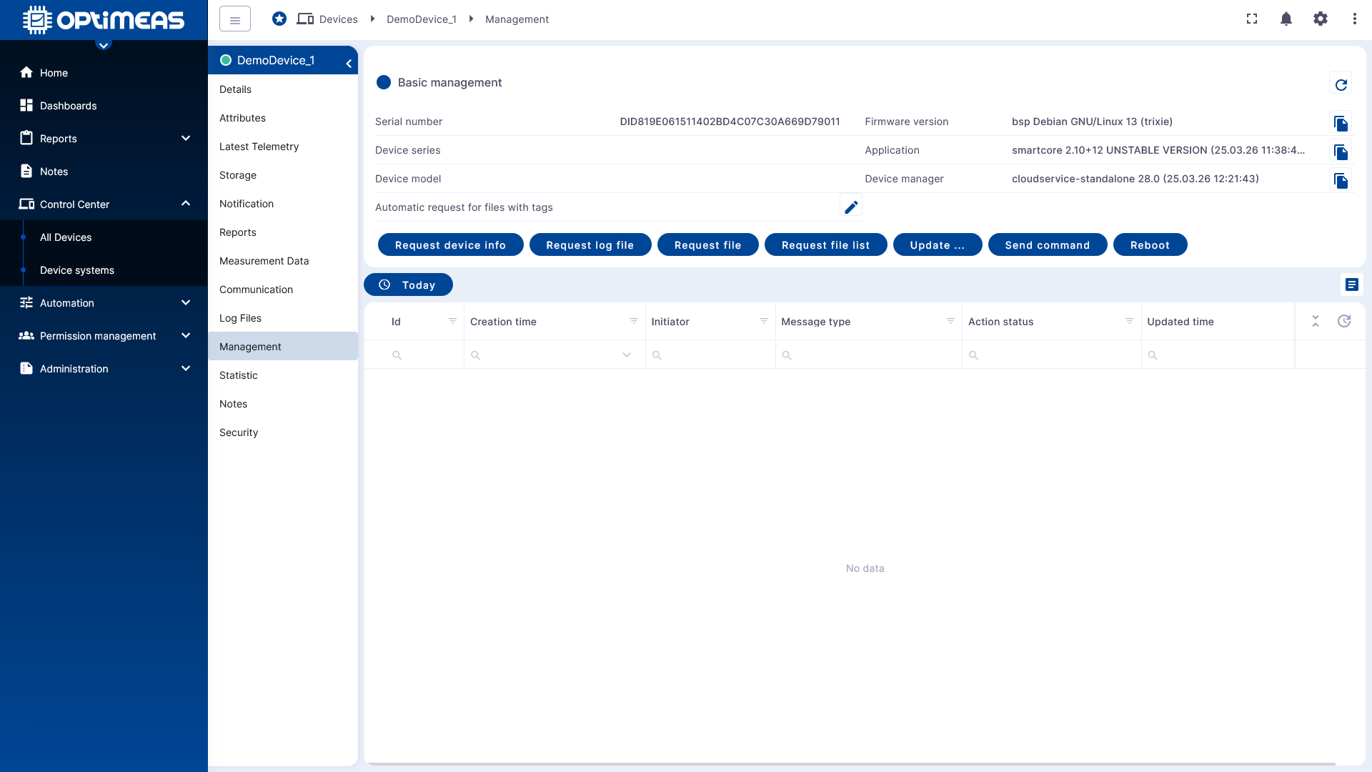Click Send command button
Viewport: 1372px width, 772px height.
point(1048,244)
